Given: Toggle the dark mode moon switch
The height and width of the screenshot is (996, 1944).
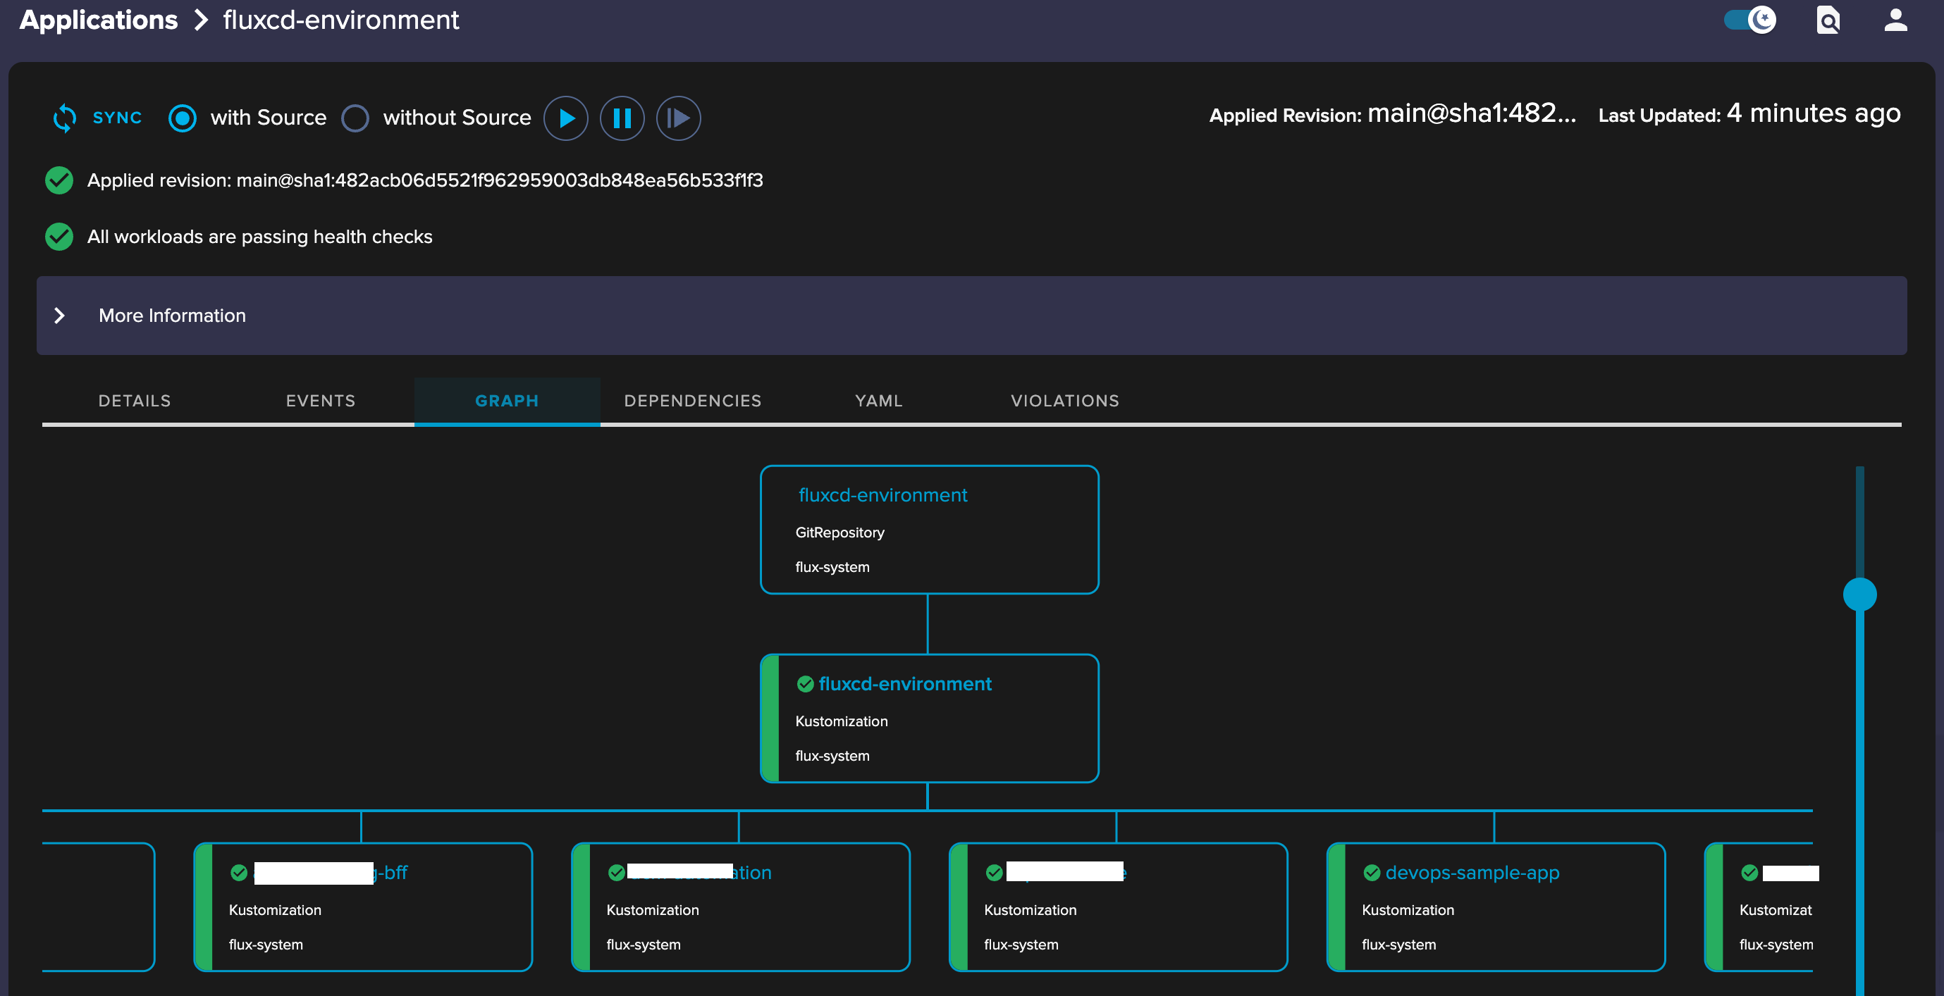Looking at the screenshot, I should pyautogui.click(x=1750, y=20).
